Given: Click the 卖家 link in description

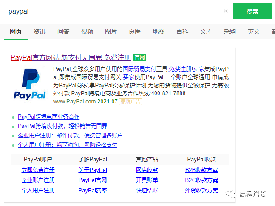Looking at the screenshot, I should 198,69.
